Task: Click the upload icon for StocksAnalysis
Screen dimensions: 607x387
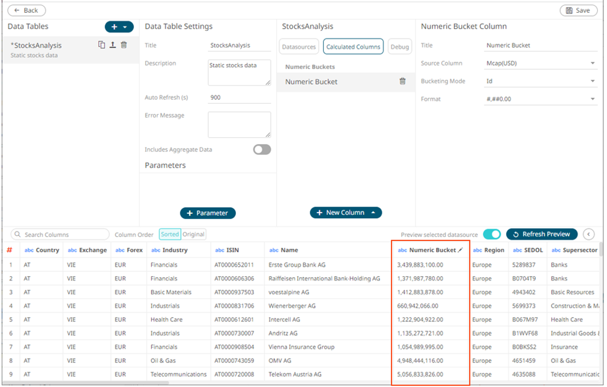Action: pos(113,45)
